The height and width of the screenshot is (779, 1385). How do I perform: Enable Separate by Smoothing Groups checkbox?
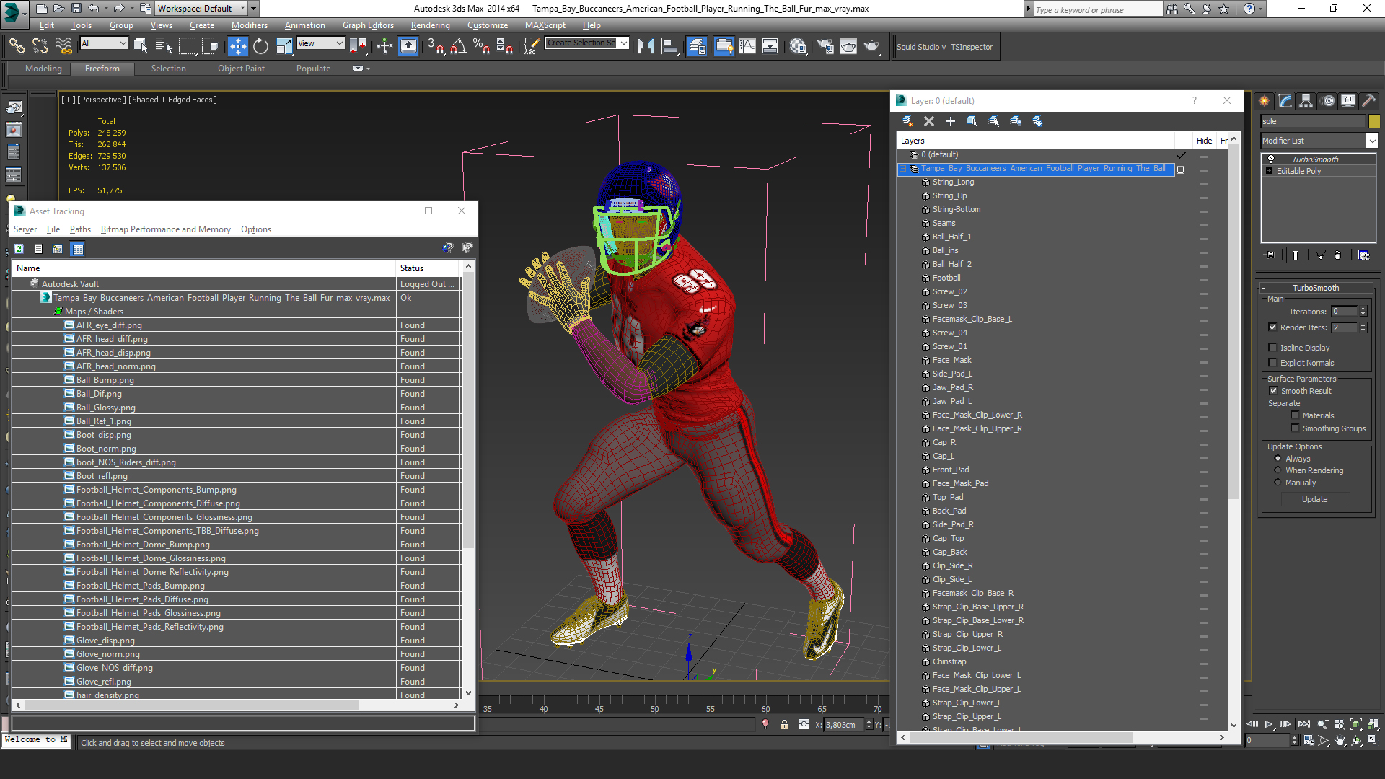[1296, 428]
